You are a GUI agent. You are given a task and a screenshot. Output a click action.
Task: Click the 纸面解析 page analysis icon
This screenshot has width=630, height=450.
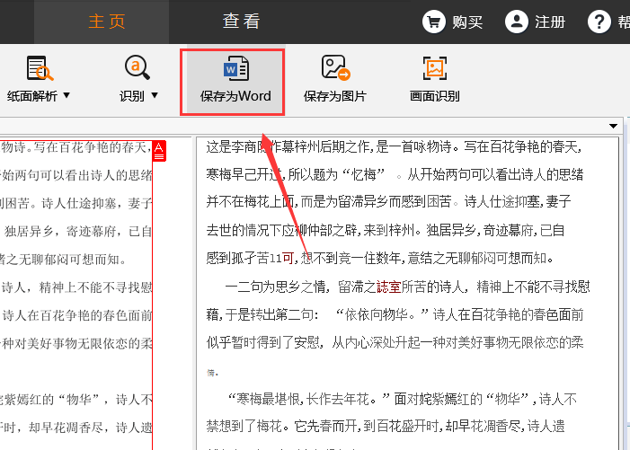[40, 68]
